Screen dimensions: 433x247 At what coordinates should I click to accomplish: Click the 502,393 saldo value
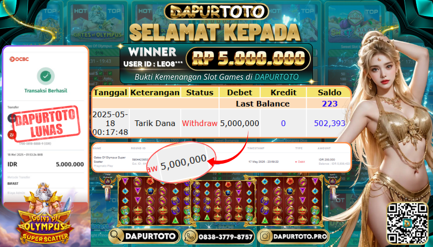click(x=329, y=123)
